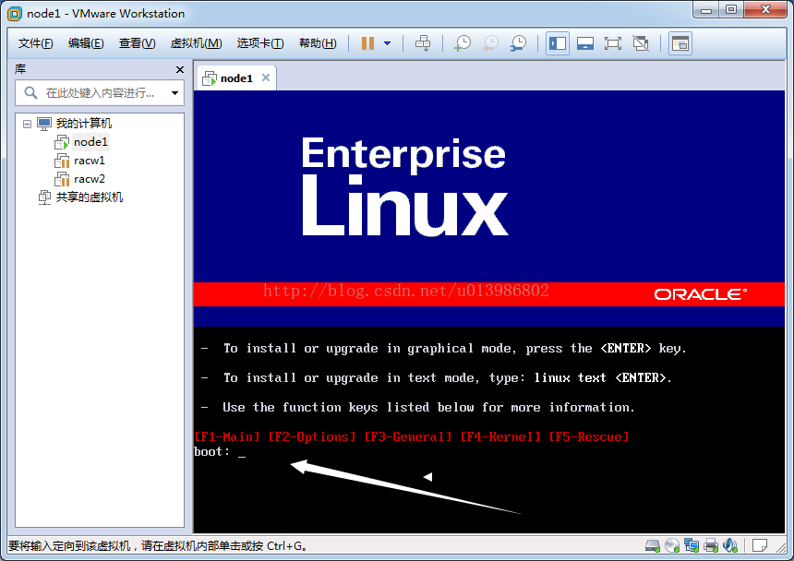This screenshot has width=794, height=561.
Task: Select node1 in the library tree
Action: (x=90, y=142)
